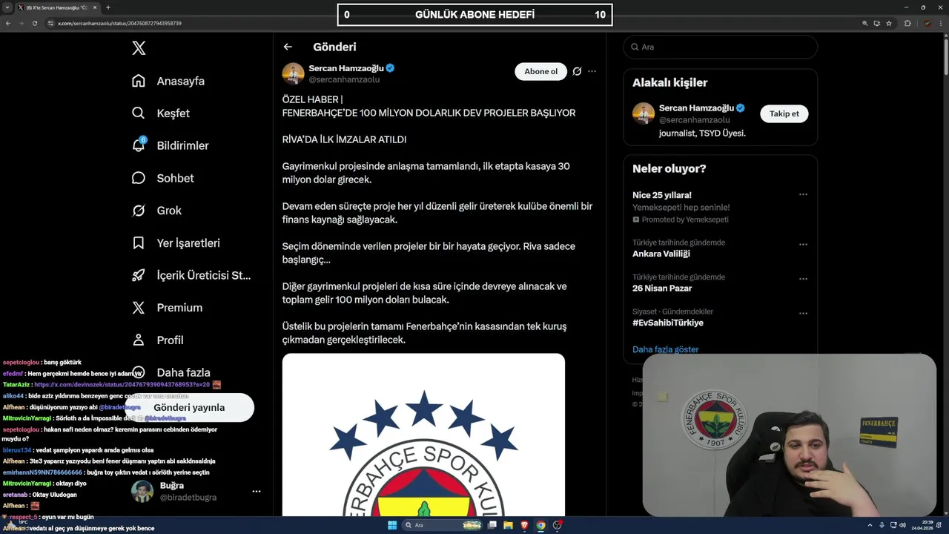The image size is (949, 534).
Task: Open the tab search dropdown arrow
Action: [7, 7]
